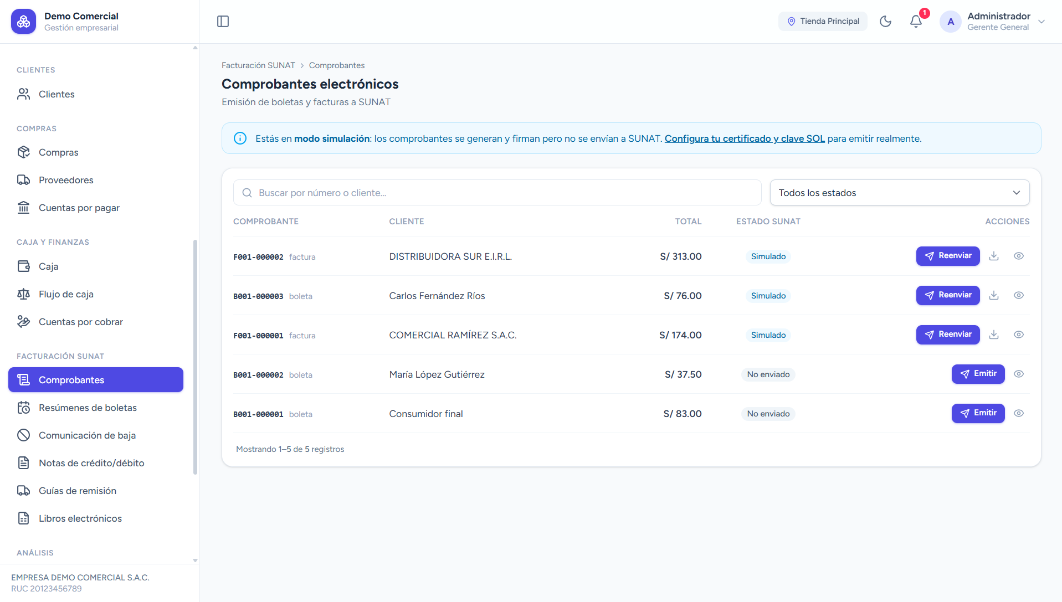Reenviar the B001-000003 boleta
Viewport: 1062px width, 602px height.
pyautogui.click(x=948, y=295)
